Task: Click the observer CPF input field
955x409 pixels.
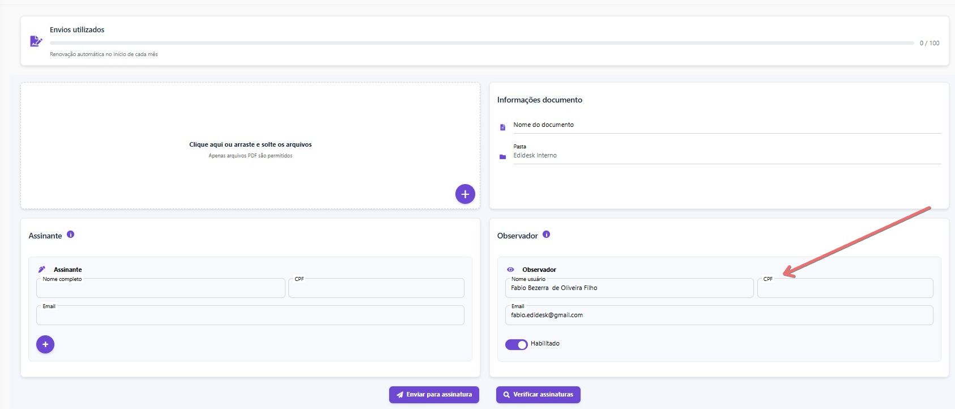Action: (845, 288)
